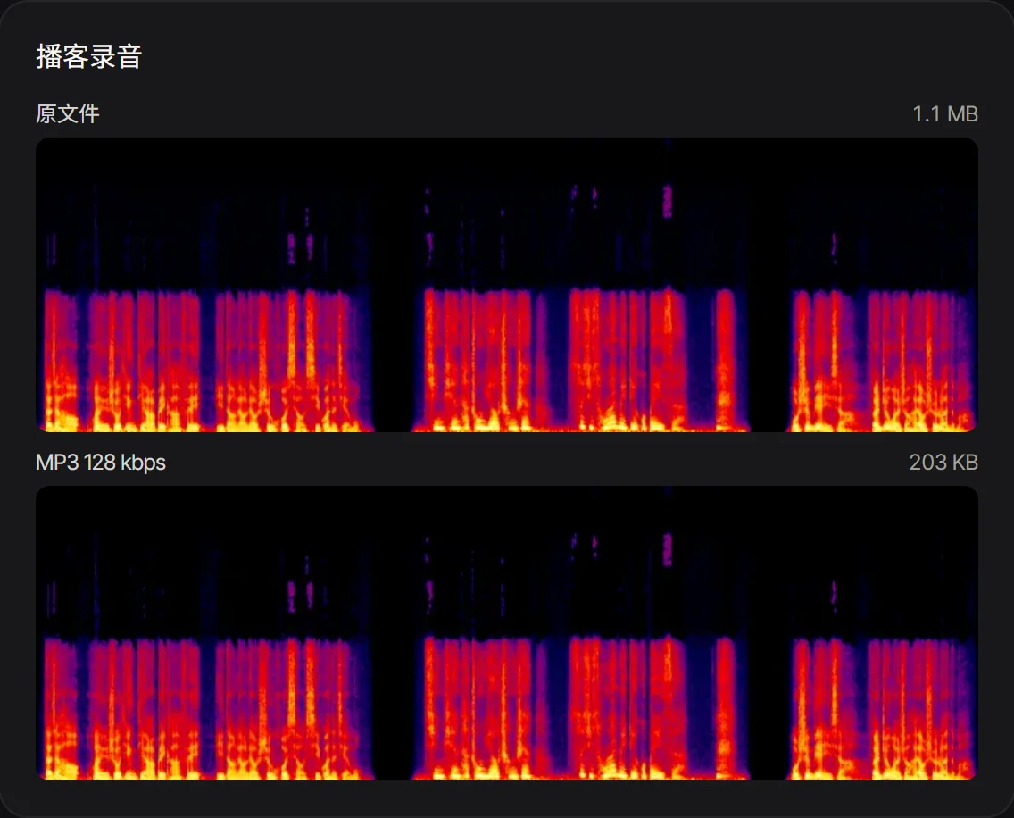Open the 原文件 spectrogram image
1014x818 pixels.
tap(507, 285)
